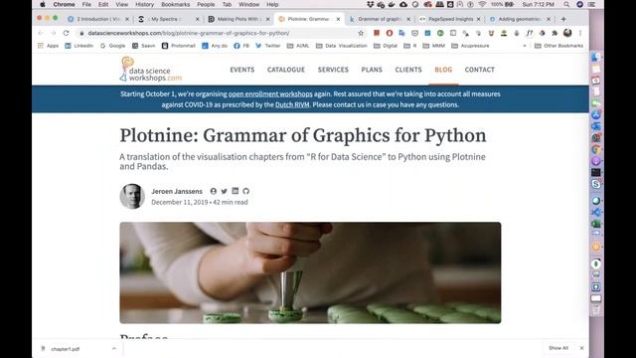Expand the Data Visualization bookmarks folder
This screenshot has width=636, height=358.
tap(342, 46)
